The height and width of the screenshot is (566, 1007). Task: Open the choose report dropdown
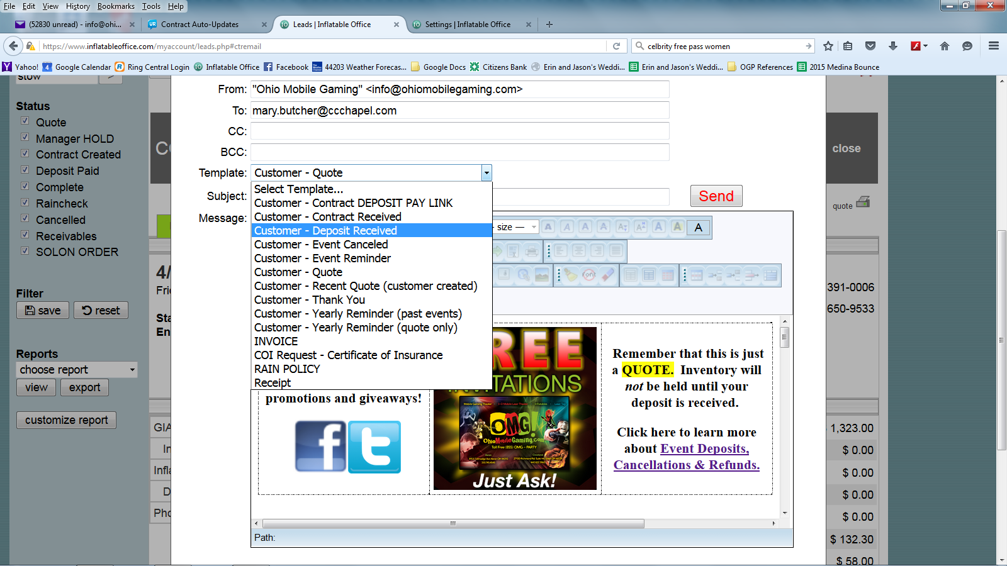77,370
